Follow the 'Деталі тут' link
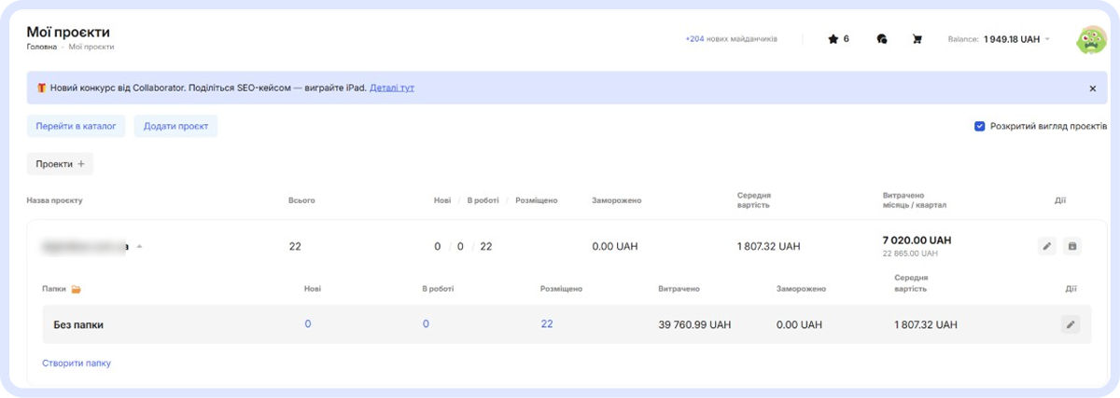The width and height of the screenshot is (1120, 398). pos(392,88)
